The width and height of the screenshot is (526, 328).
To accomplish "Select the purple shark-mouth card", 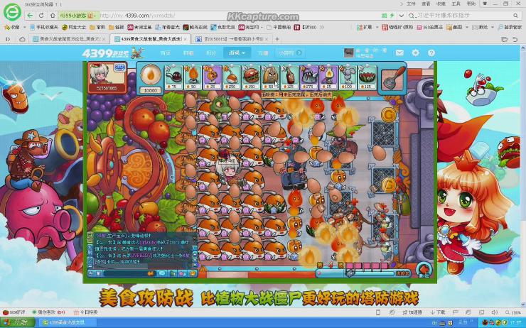I will (309, 77).
